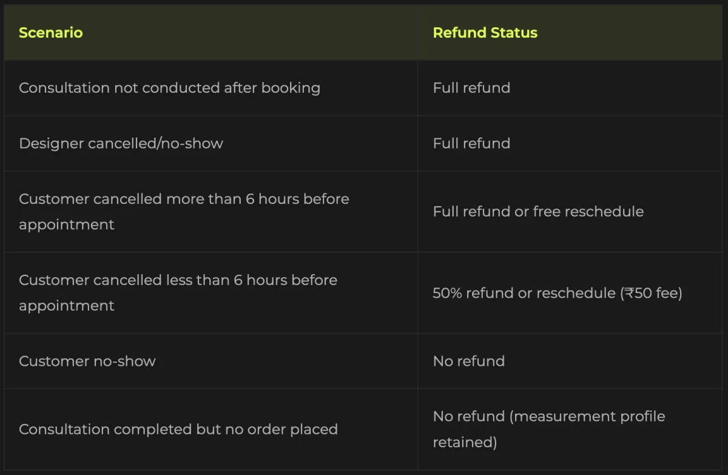Click the Refund Status column header
The height and width of the screenshot is (475, 728).
click(485, 33)
